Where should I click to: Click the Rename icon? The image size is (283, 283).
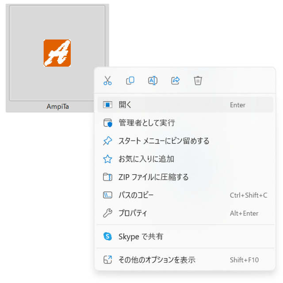[x=153, y=80]
